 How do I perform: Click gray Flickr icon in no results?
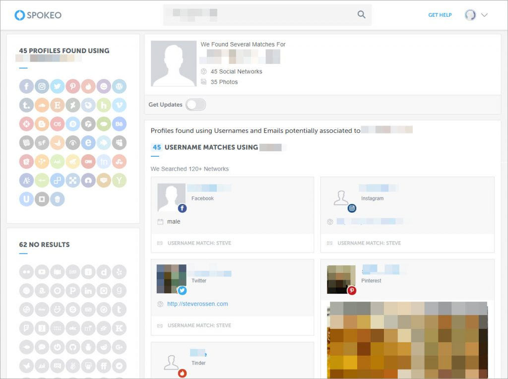tap(26, 272)
